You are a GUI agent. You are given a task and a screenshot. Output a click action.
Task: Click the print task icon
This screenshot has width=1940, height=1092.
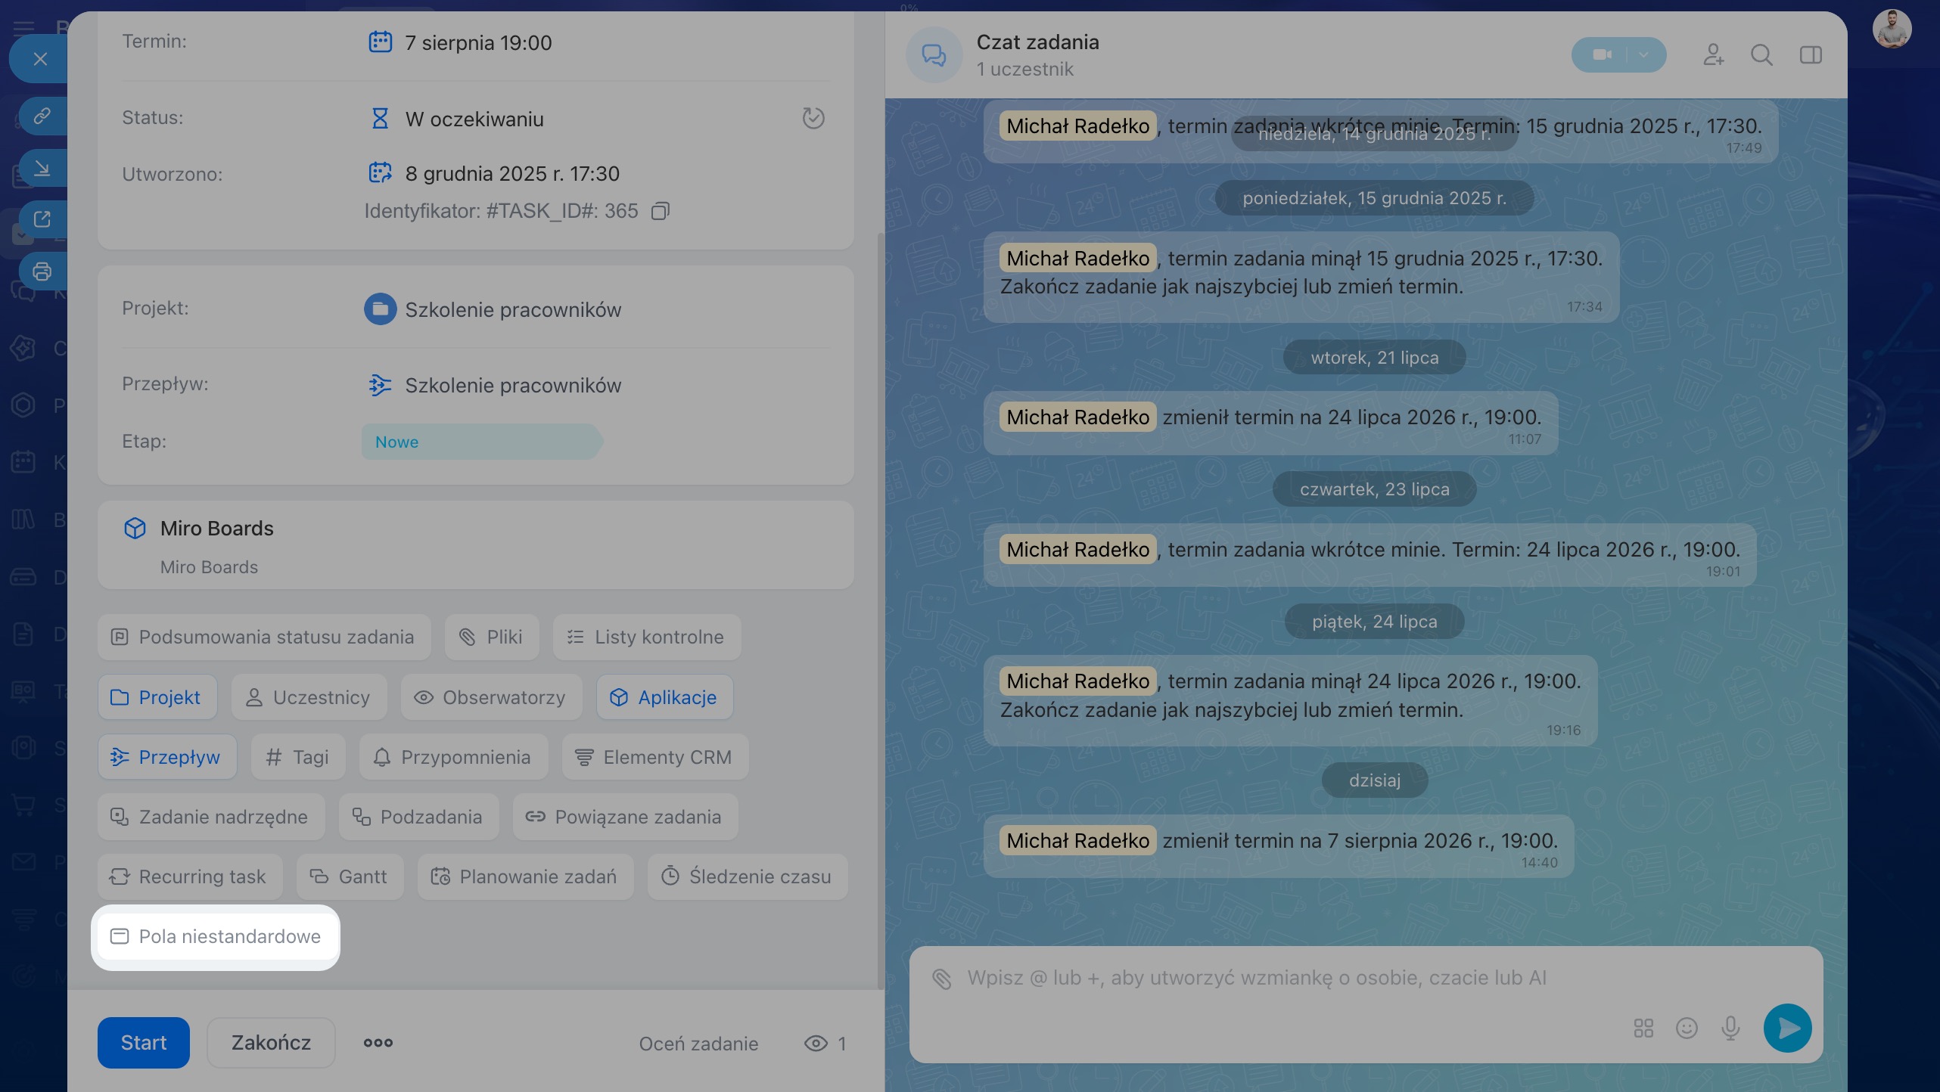tap(42, 271)
